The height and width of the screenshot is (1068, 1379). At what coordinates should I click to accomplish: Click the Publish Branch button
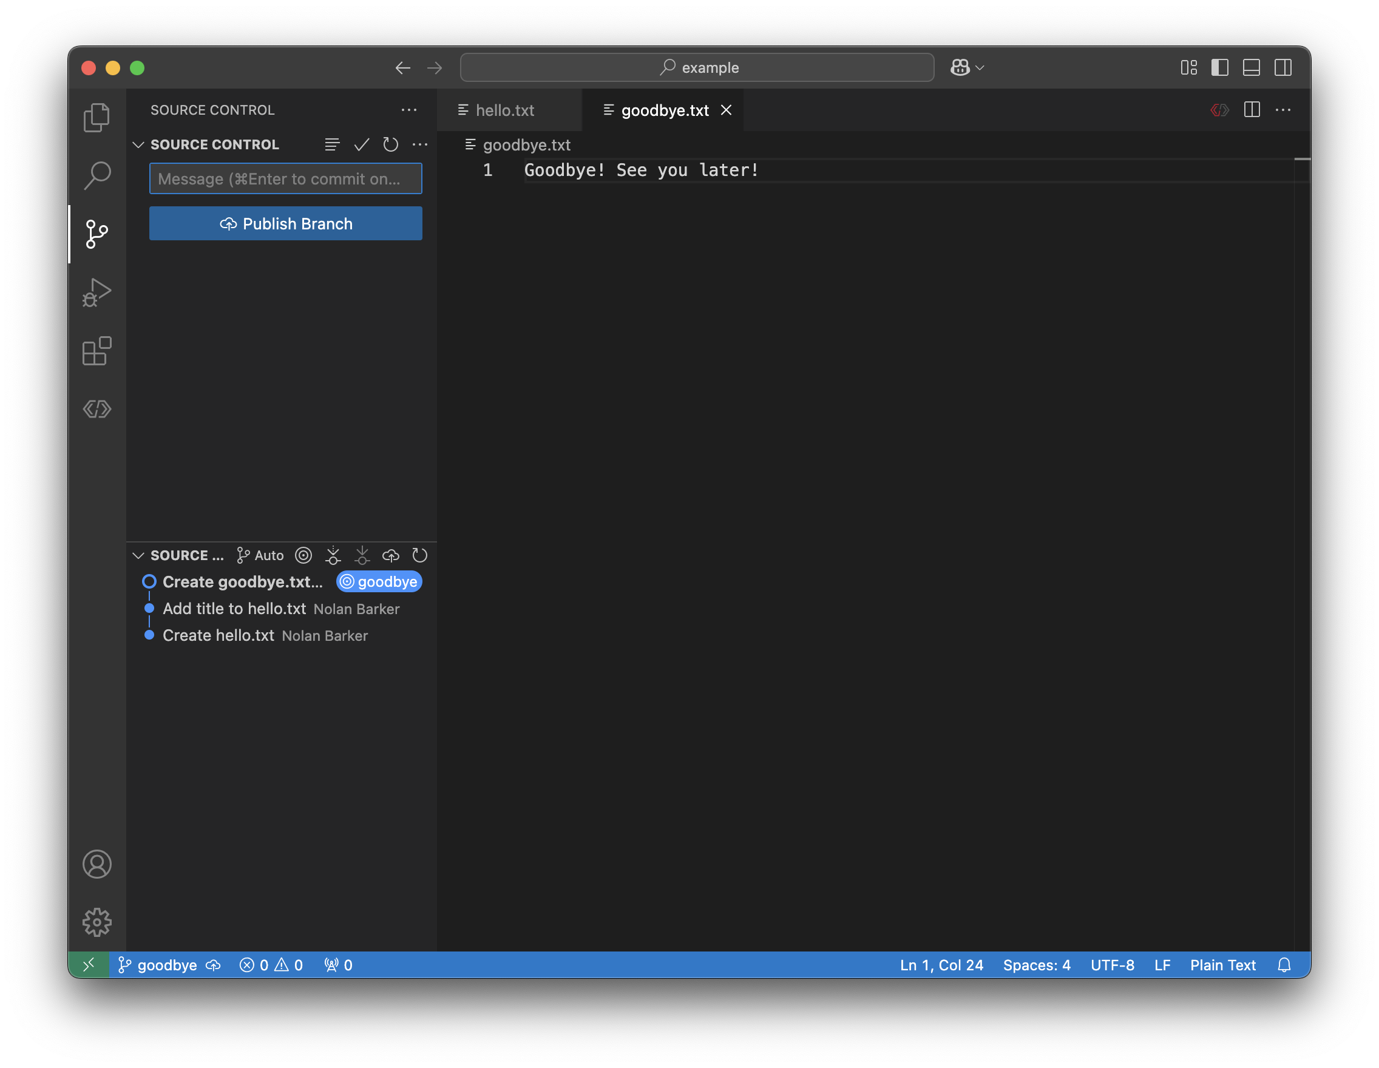(285, 223)
